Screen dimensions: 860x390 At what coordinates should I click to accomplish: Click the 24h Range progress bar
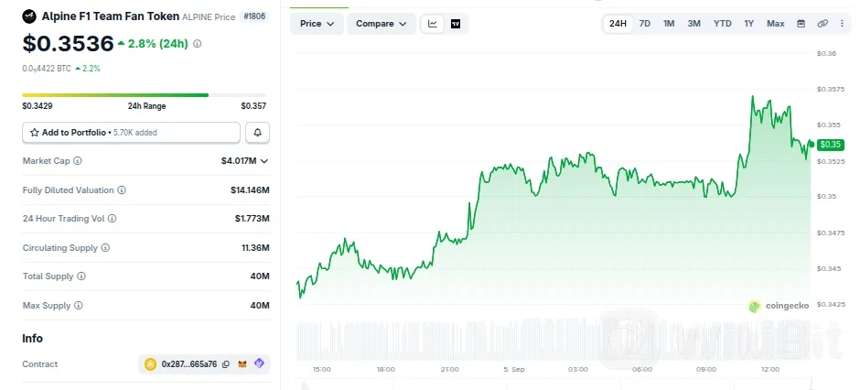(x=144, y=95)
